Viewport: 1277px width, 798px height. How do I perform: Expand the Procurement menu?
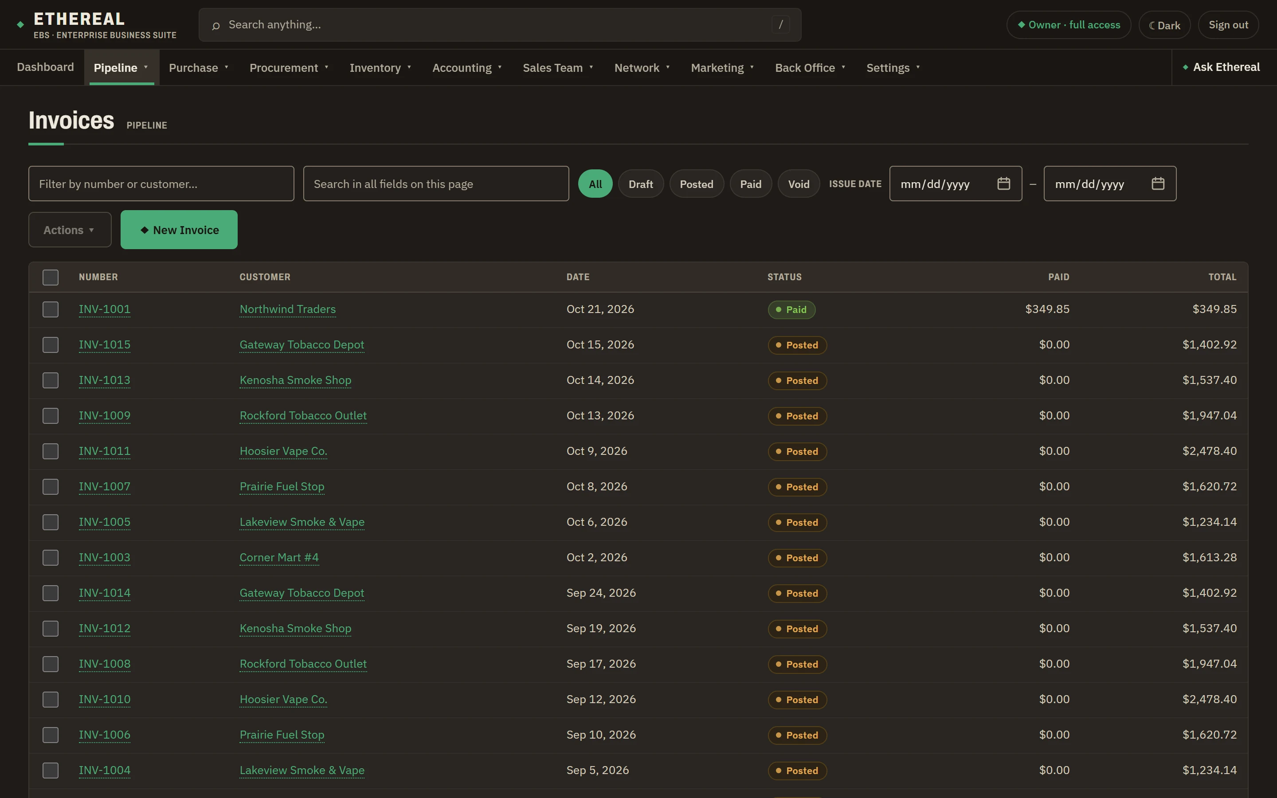289,67
